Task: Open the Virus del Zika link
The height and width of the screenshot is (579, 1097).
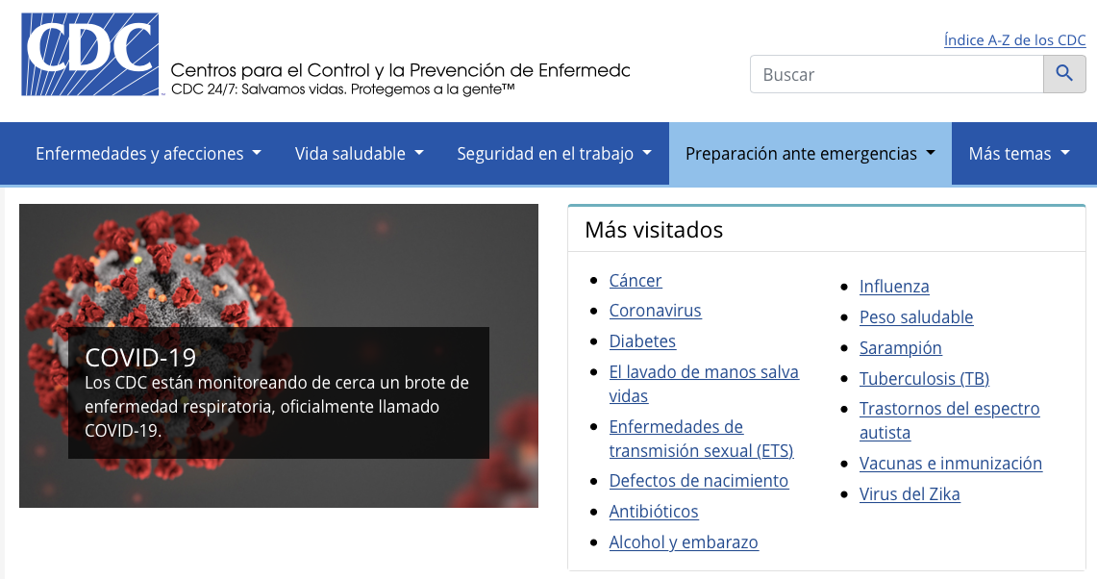Action: [910, 493]
